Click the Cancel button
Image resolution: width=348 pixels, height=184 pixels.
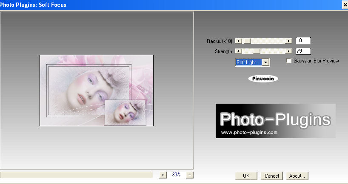coord(271,176)
